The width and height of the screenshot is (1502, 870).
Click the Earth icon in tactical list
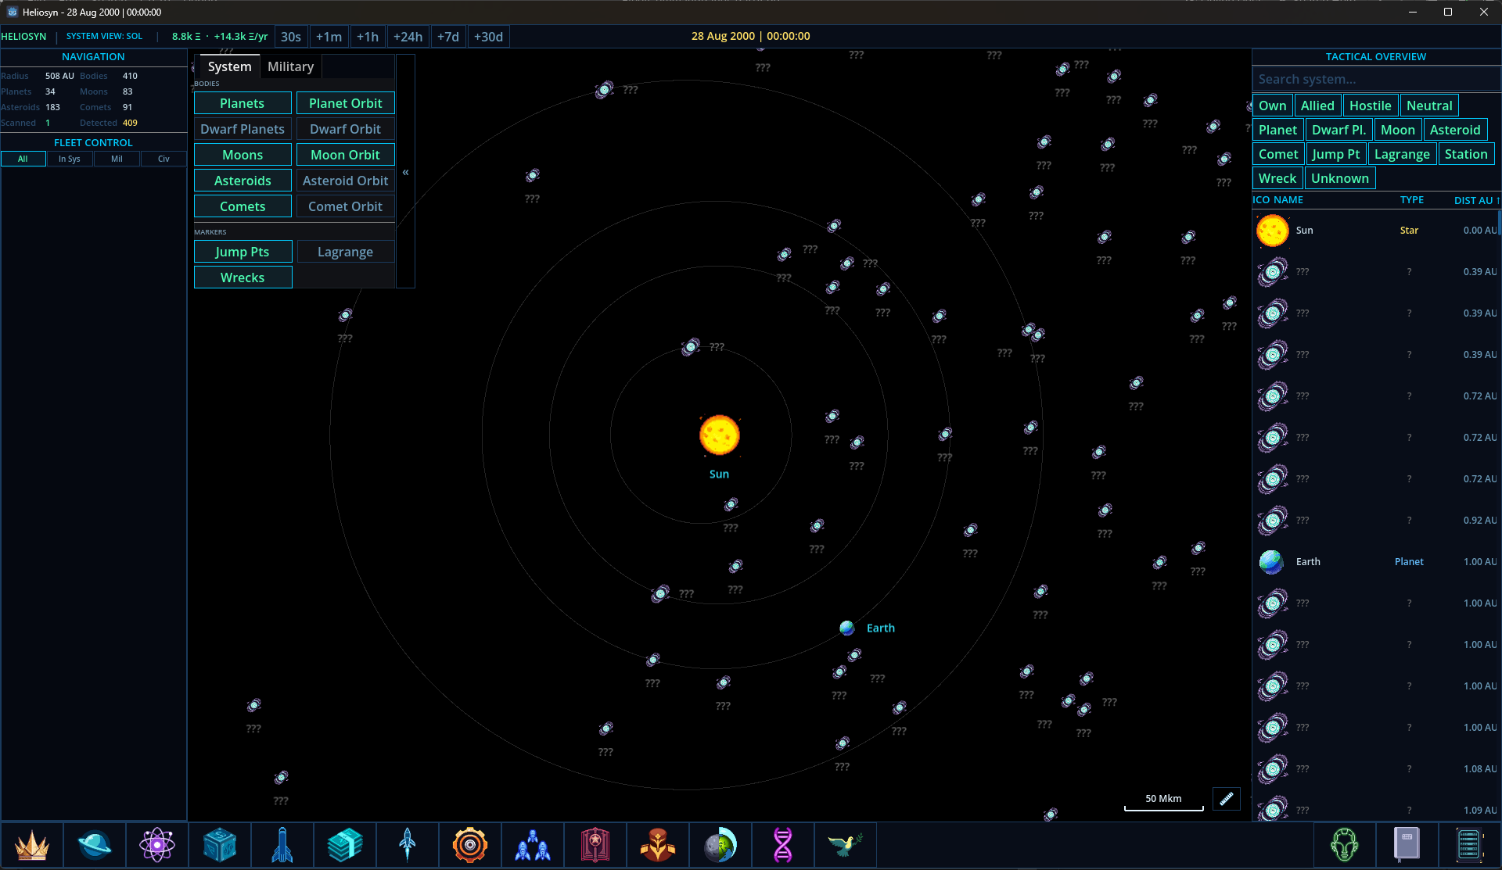[1272, 562]
